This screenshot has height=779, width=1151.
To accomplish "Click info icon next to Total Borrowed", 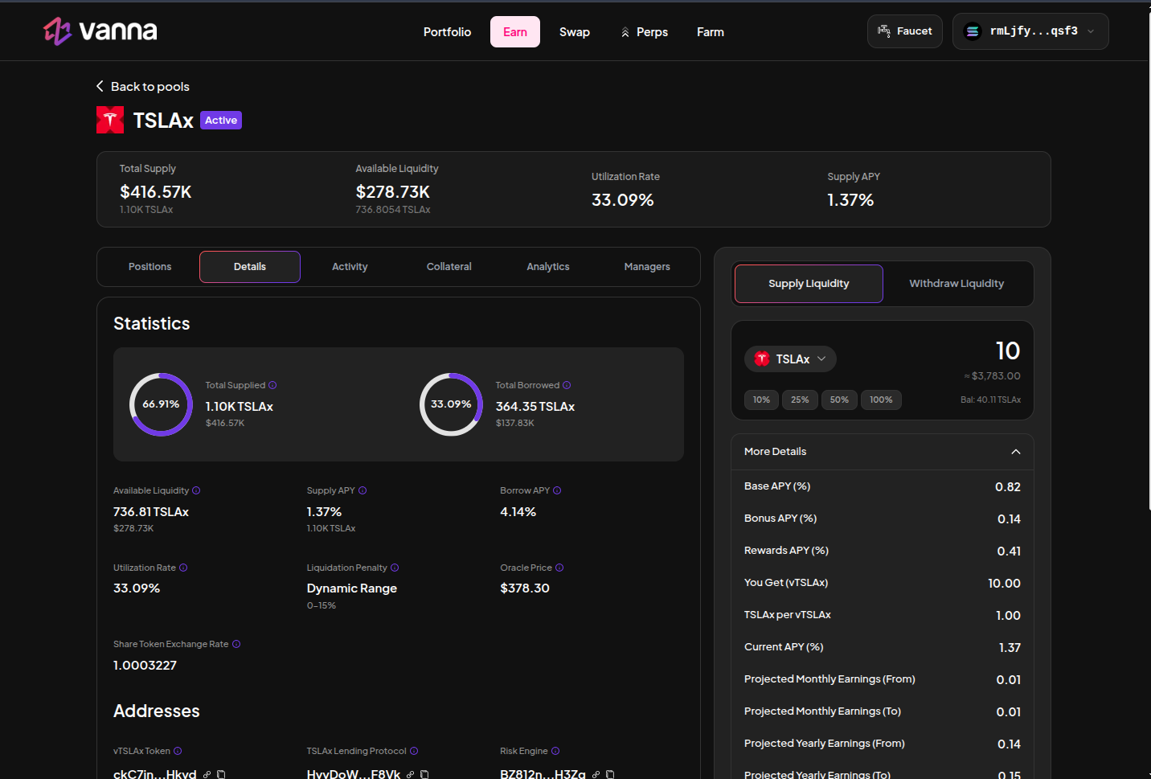I will pos(567,385).
